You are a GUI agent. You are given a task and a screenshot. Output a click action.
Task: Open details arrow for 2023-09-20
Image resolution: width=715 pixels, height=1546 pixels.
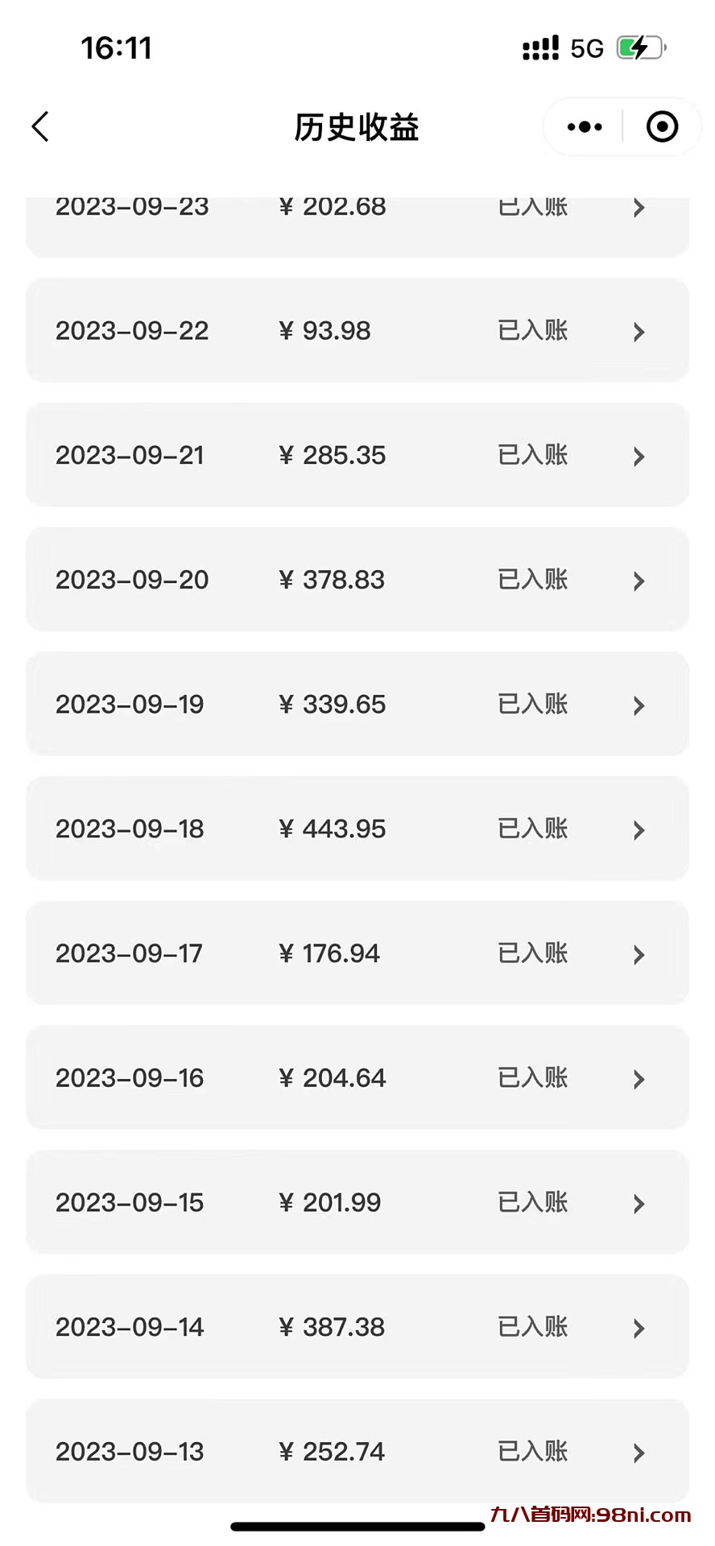(x=639, y=581)
